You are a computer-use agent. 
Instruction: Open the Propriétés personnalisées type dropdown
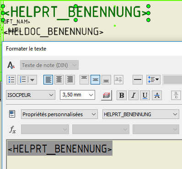59,114
